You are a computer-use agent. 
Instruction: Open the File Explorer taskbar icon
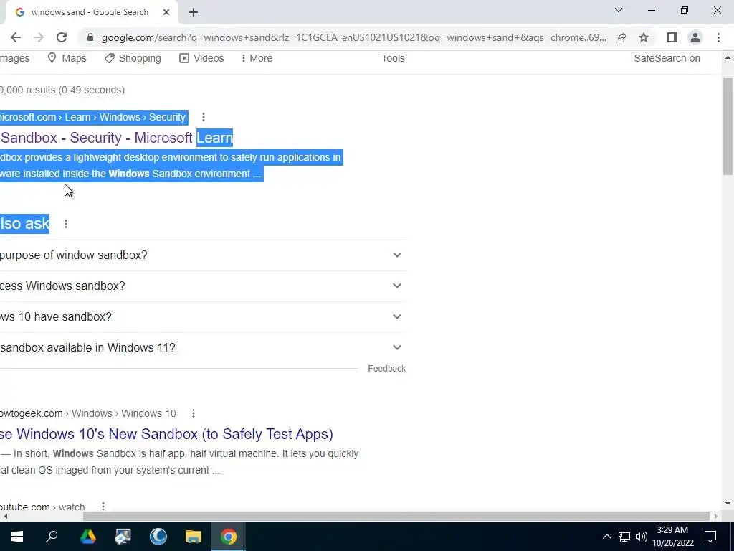[194, 537]
